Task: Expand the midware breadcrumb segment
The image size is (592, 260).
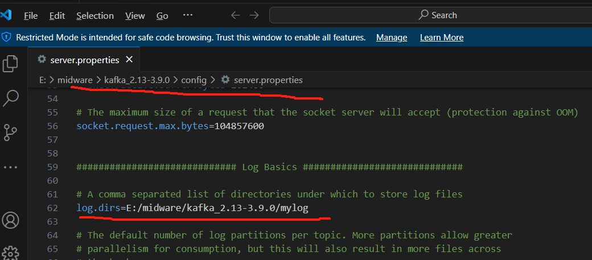Action: pyautogui.click(x=75, y=80)
